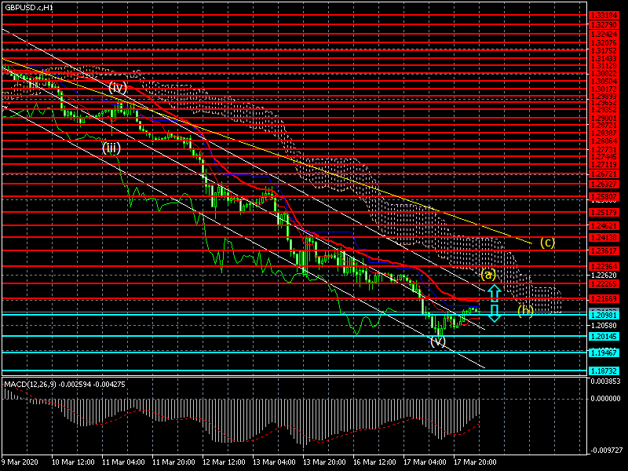The width and height of the screenshot is (628, 471).
Task: Click the 9 Mar 2020 time label
Action: [x=20, y=462]
